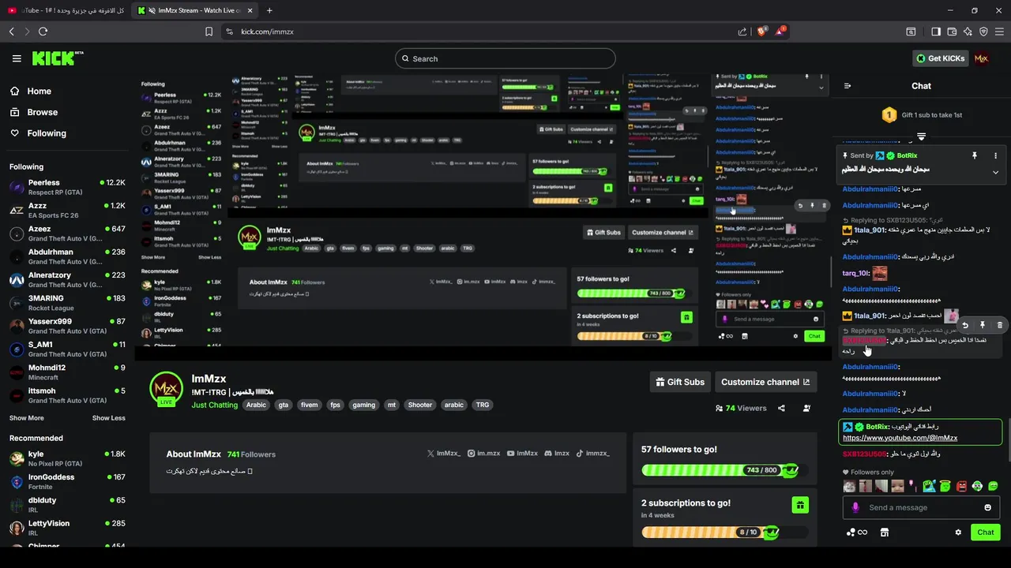
Task: Open IronGoddess channel in Recommended
Action: [67, 481]
